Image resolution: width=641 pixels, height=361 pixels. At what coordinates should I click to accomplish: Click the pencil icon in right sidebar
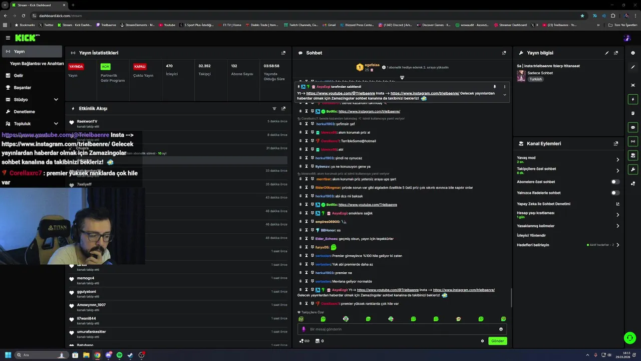[633, 67]
